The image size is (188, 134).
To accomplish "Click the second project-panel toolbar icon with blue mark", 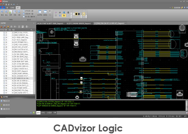I will click(5, 27).
